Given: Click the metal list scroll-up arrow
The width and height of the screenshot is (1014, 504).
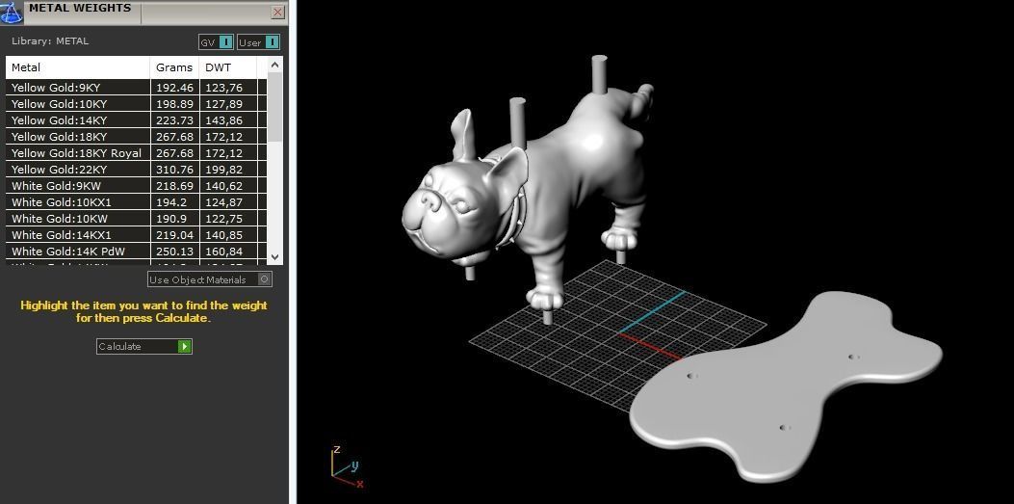Looking at the screenshot, I should point(274,65).
